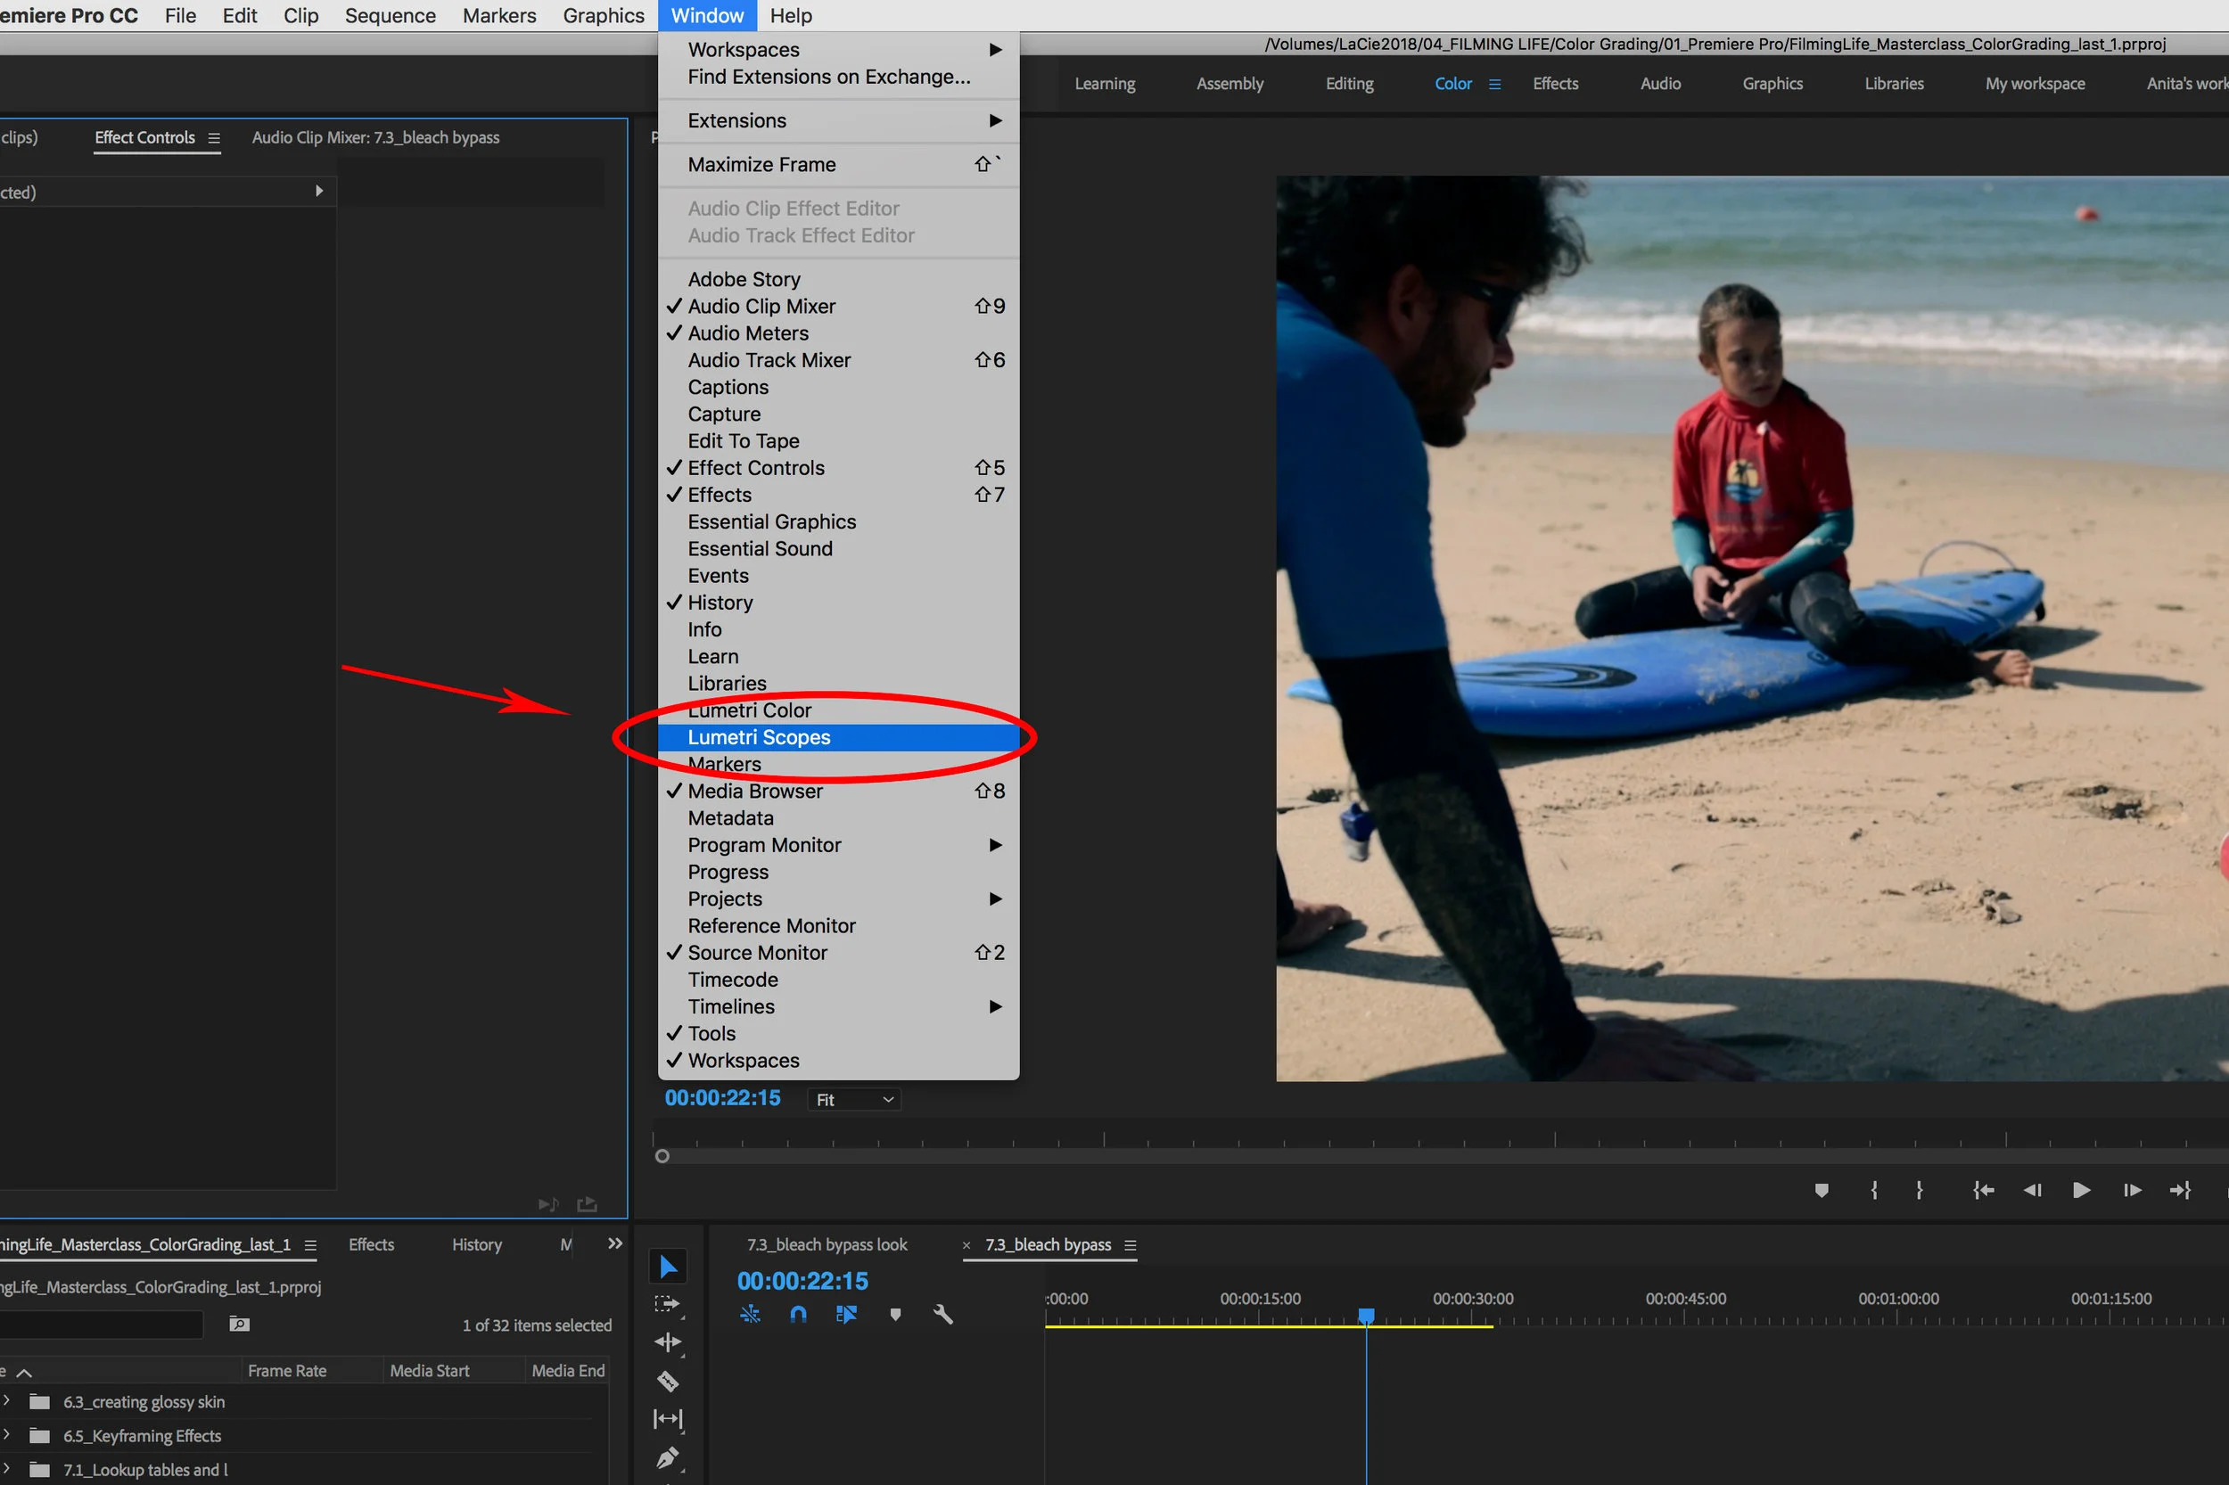Open project panel menu icon

(x=309, y=1245)
